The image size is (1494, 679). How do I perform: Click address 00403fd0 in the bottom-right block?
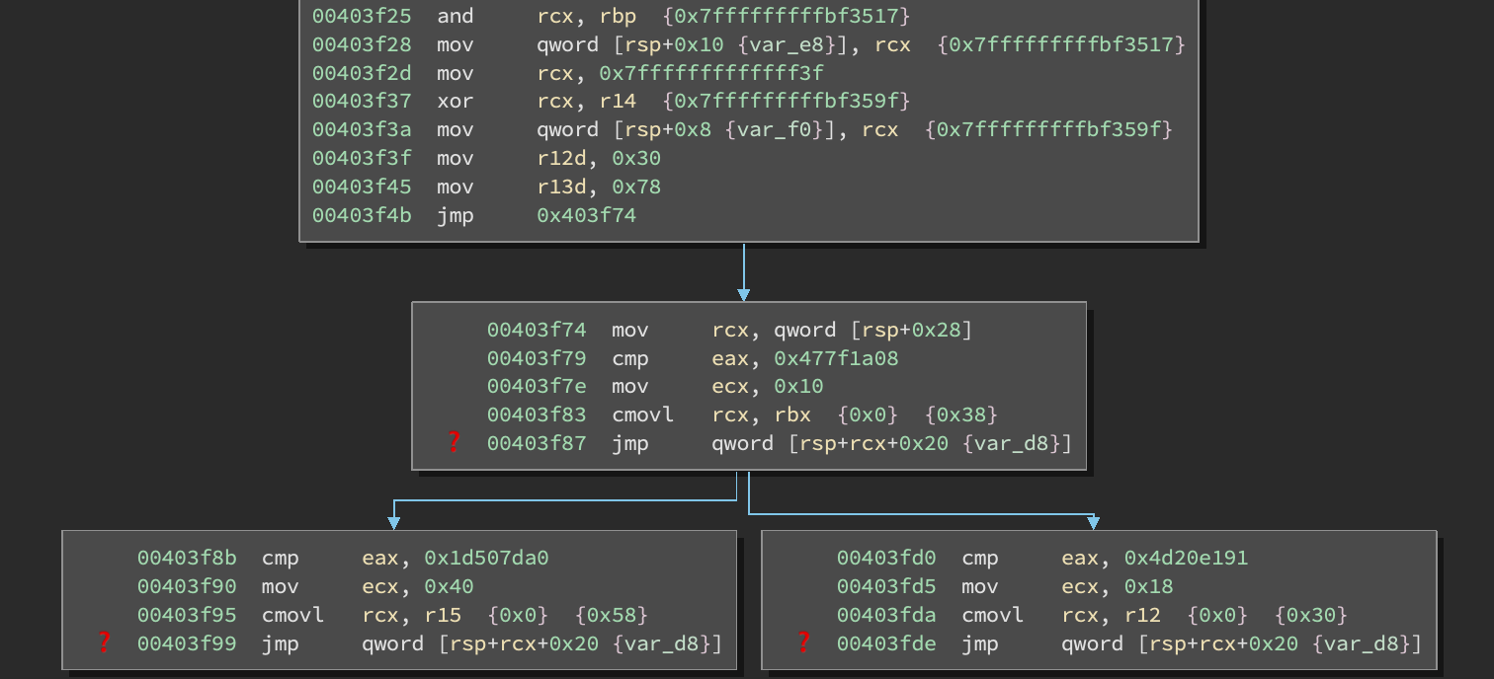pyautogui.click(x=885, y=558)
